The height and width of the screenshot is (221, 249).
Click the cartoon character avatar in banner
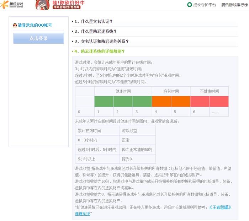point(42,5)
